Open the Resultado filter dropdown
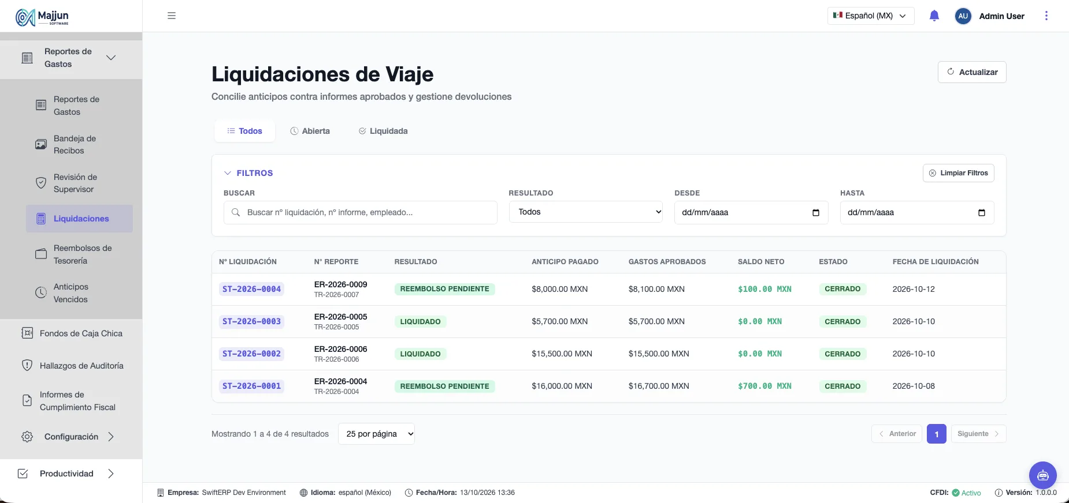Screen dimensions: 1069x503 click(x=586, y=212)
